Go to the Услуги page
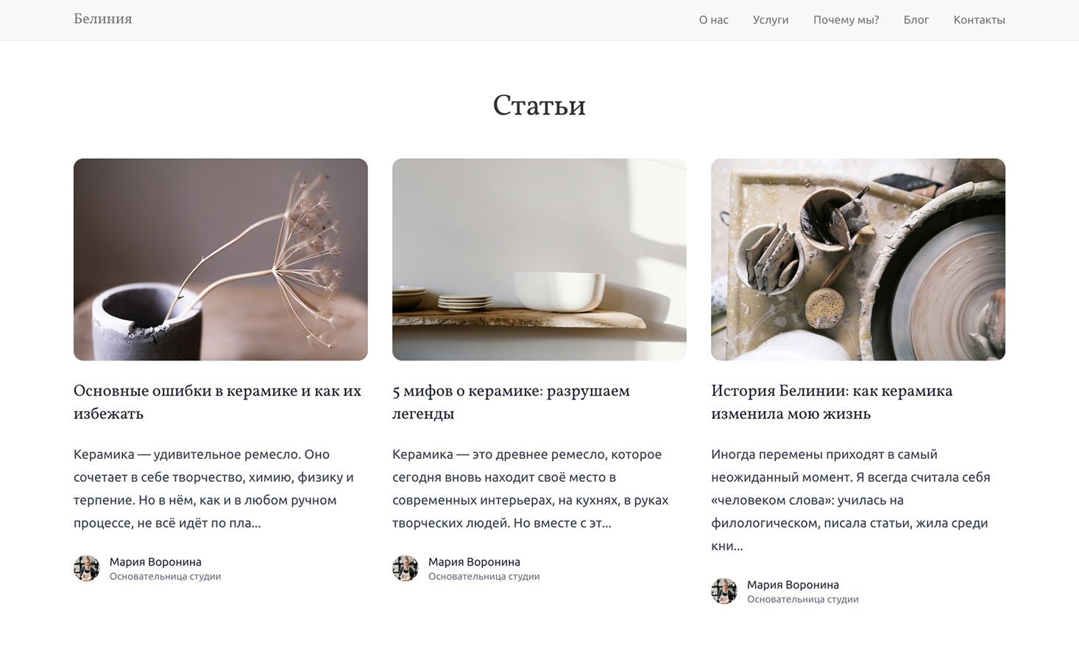1079x665 pixels. pyautogui.click(x=771, y=20)
